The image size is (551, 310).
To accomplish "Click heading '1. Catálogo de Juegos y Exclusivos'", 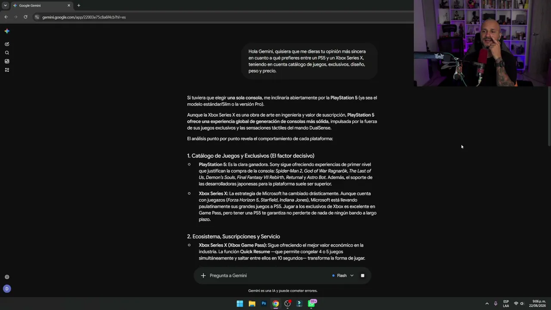I will (251, 156).
